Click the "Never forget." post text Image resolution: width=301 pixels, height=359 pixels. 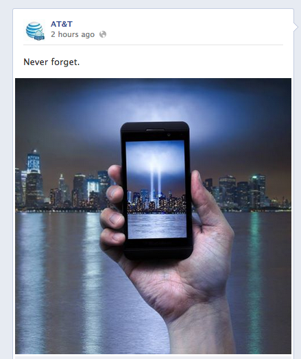[x=51, y=62]
